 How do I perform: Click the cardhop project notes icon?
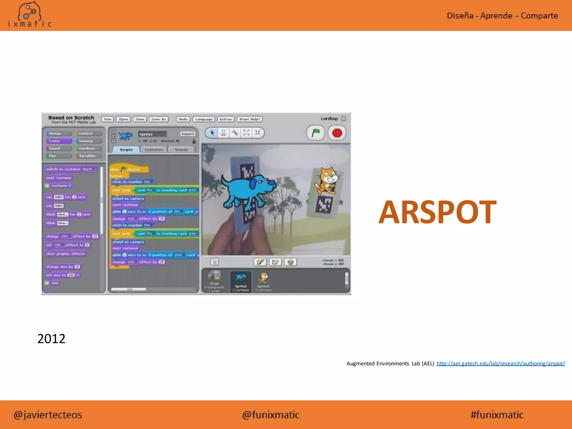tap(344, 119)
